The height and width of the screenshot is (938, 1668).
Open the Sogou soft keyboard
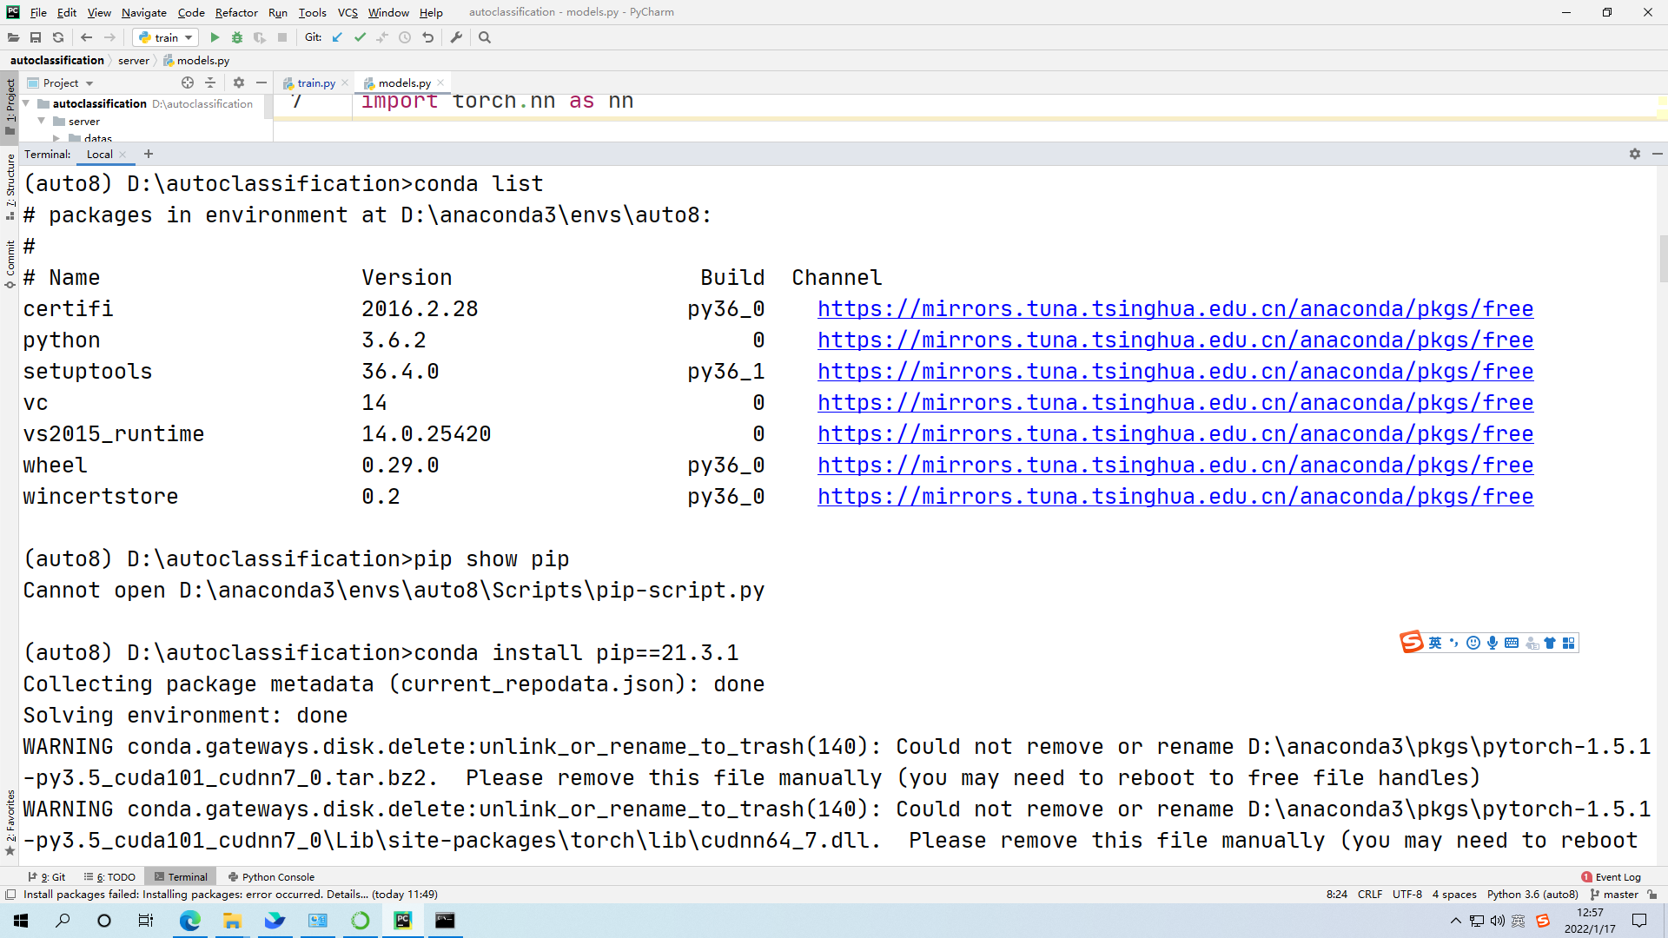[1512, 643]
